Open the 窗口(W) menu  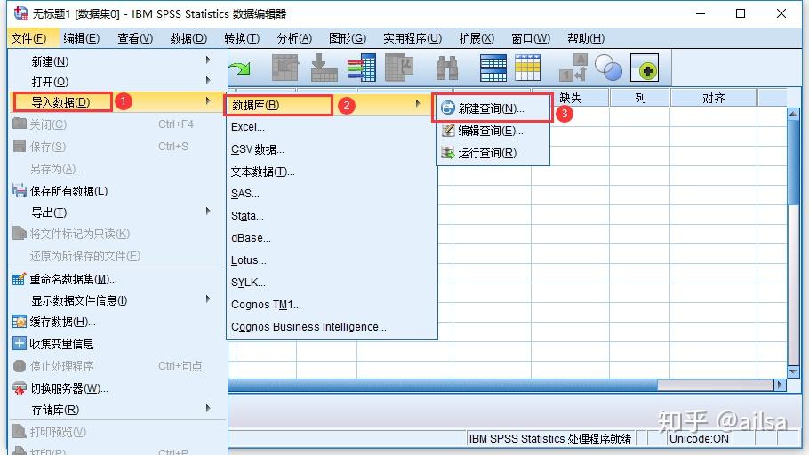(531, 38)
